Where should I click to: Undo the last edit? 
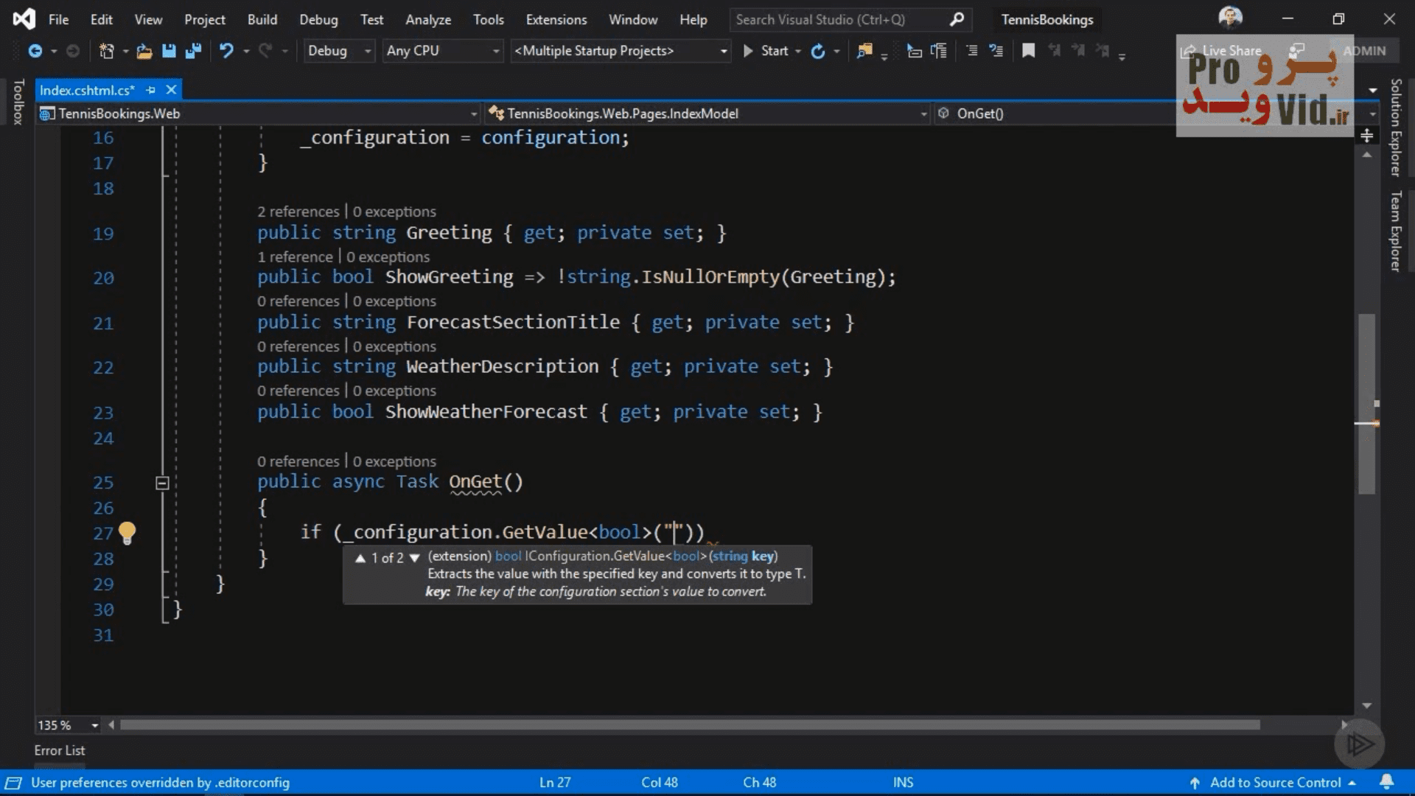point(226,51)
